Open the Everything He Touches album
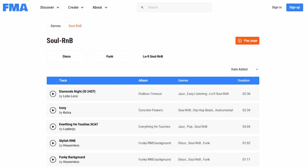Viewport: 308px width, 168px height. click(x=154, y=127)
